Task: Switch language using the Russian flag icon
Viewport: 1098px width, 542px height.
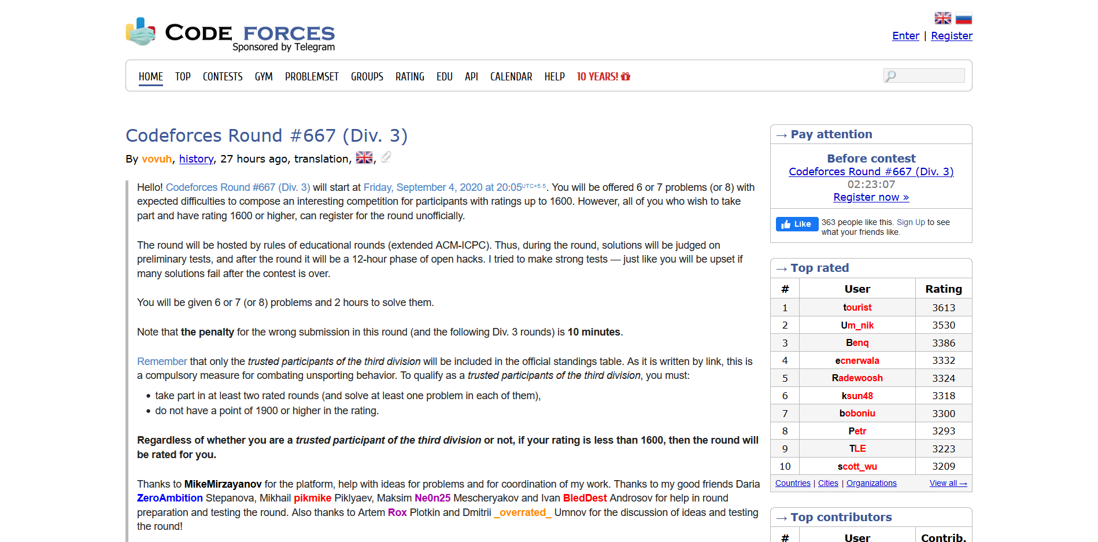Action: [x=963, y=19]
